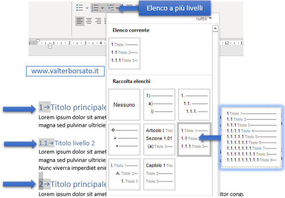Pick the 1 Titolo 1, 1.1 Titolo 2 list style

[x=194, y=139]
